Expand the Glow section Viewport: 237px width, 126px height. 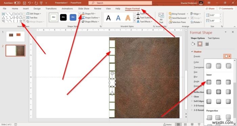pyautogui.click(x=192, y=97)
